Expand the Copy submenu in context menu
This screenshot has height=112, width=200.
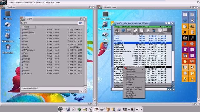[x=134, y=81]
